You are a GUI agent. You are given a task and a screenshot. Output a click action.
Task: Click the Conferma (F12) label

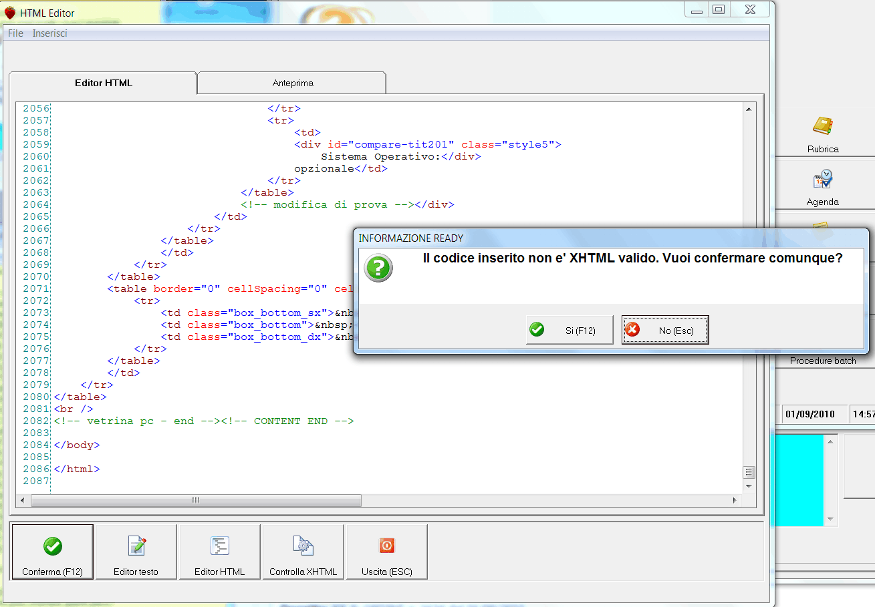pyautogui.click(x=52, y=572)
